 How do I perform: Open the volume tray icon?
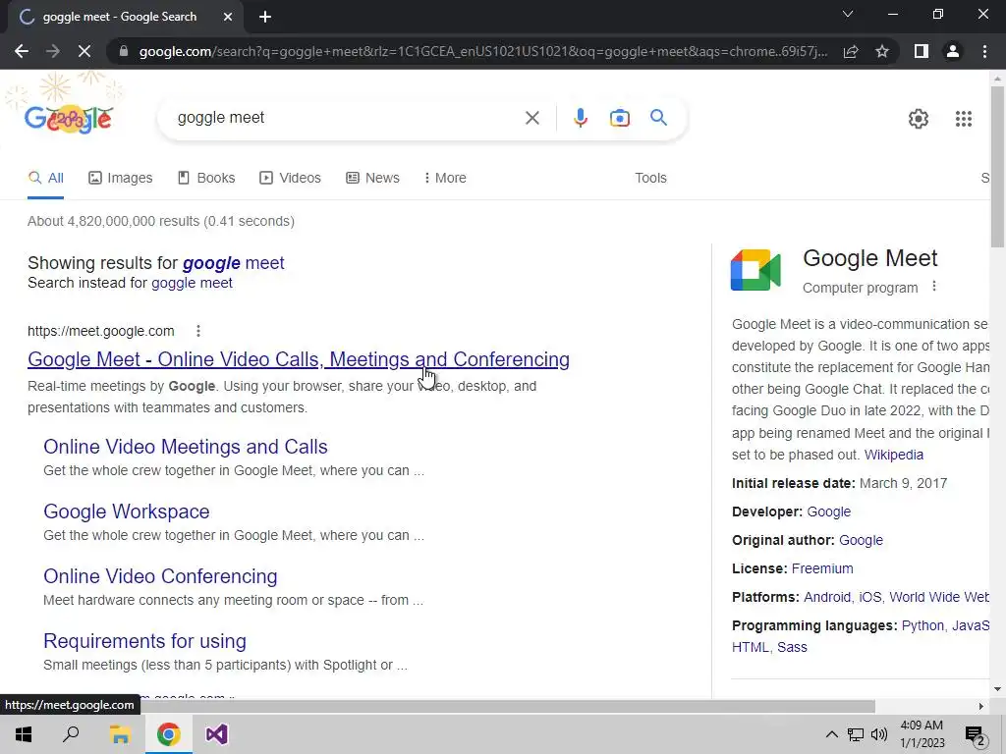click(879, 734)
